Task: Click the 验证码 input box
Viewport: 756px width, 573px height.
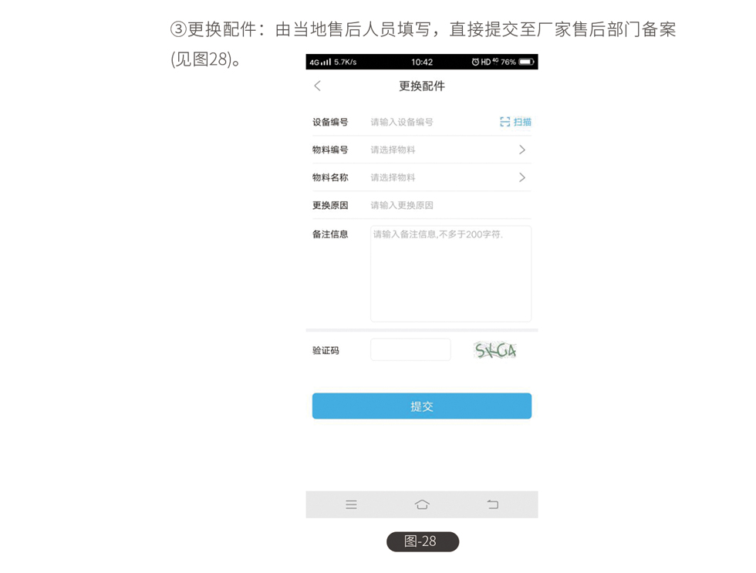Action: [410, 349]
